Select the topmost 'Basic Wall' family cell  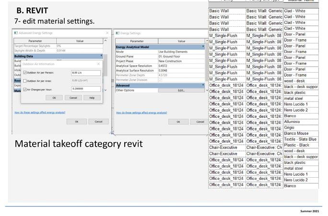pyautogui.click(x=227, y=11)
